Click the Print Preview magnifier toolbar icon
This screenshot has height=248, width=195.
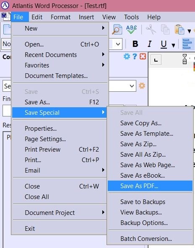click(x=117, y=29)
